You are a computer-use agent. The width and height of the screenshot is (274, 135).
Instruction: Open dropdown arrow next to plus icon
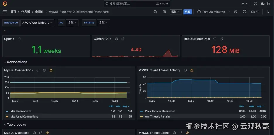tap(247, 4)
